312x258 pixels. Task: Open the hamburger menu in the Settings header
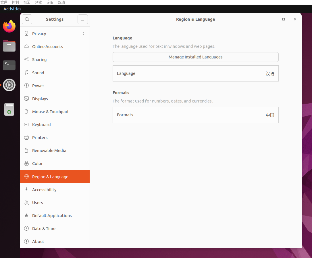83,19
